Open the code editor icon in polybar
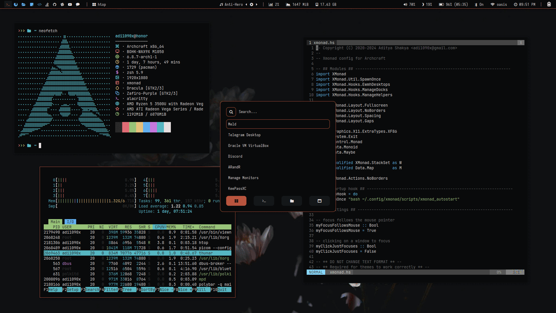 [x=39, y=4]
